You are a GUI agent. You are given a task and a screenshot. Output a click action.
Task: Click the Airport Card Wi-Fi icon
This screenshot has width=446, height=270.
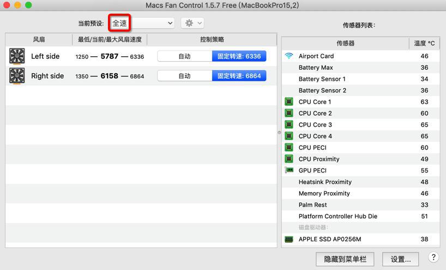(289, 56)
